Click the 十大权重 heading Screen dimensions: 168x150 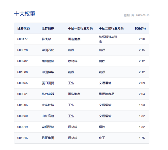[25, 14]
